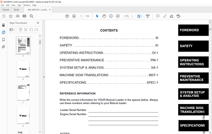Jump to OPERATING INSTRUCTIONS black tab
The image size is (212, 134).
pos(193,62)
